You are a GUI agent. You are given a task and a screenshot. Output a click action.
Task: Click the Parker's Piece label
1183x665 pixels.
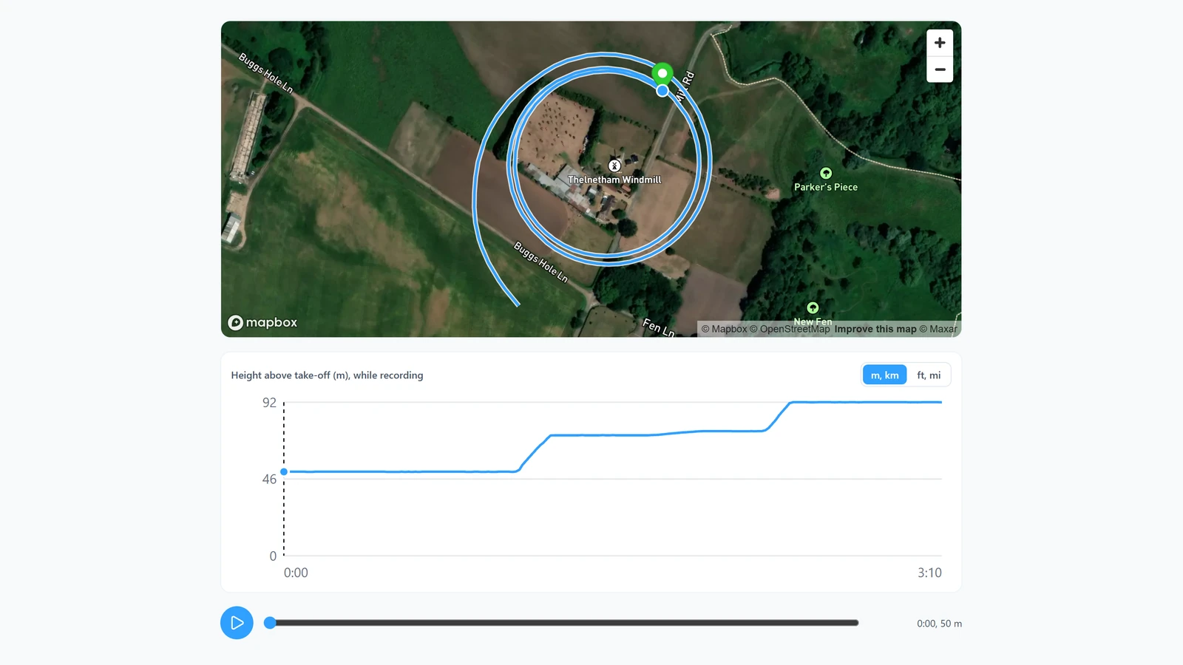[x=826, y=187]
